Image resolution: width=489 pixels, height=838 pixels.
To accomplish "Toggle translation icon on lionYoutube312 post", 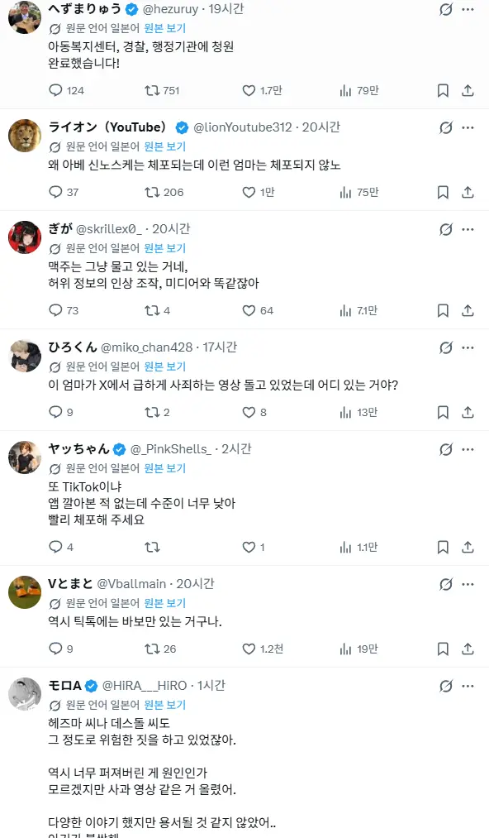I will tap(446, 127).
